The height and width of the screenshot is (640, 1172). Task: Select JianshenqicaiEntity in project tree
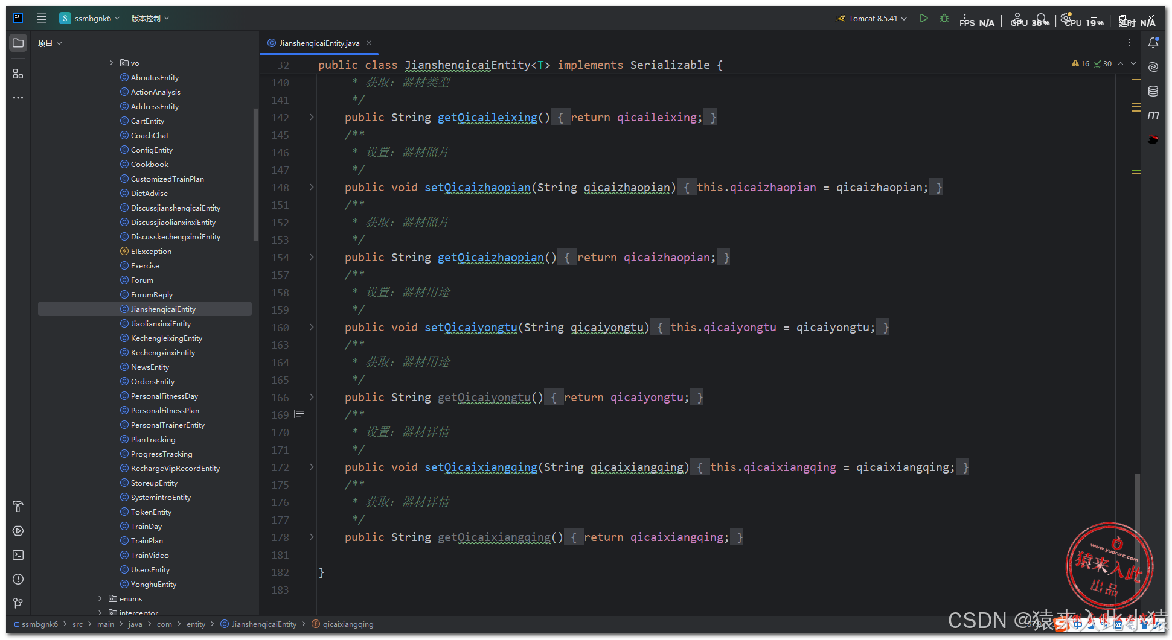pos(145,309)
